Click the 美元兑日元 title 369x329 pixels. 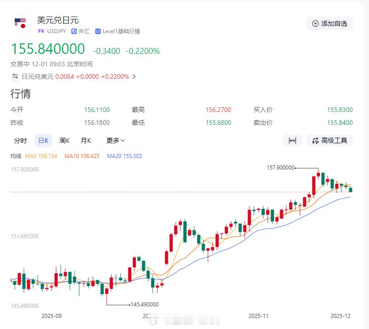[x=58, y=20]
